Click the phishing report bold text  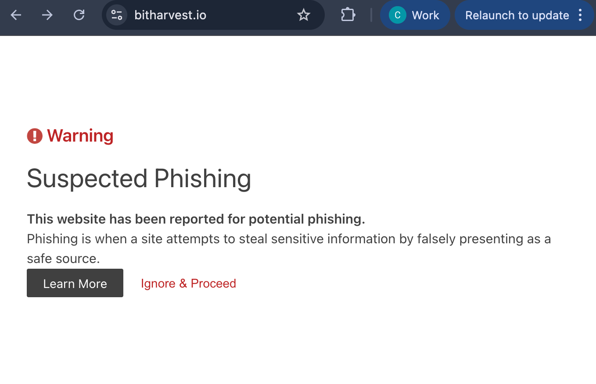click(196, 219)
